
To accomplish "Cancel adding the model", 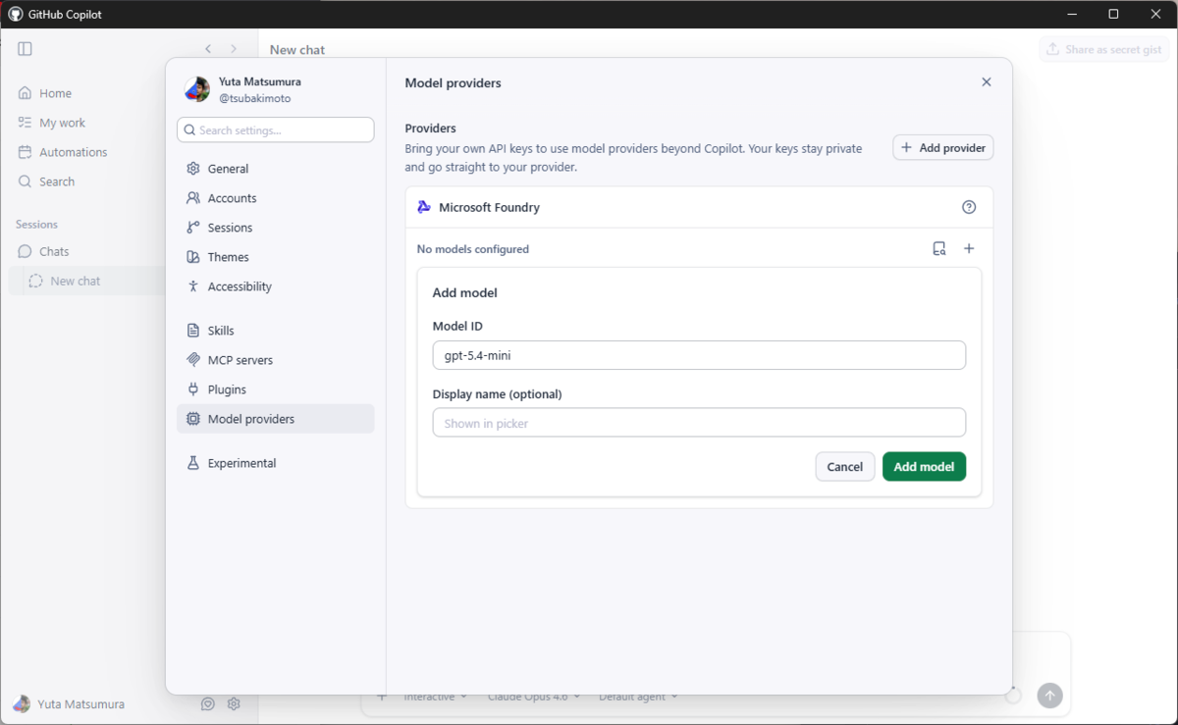I will pyautogui.click(x=845, y=467).
